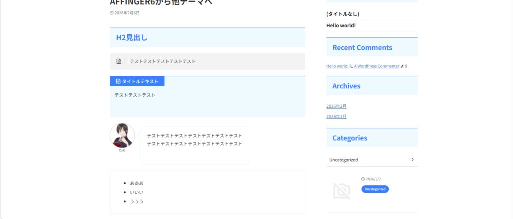Visit A WordPress Commenter link

point(376,66)
